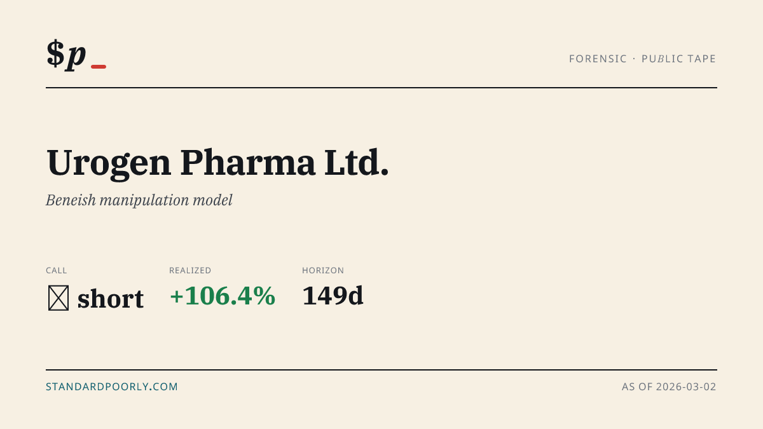763x429 pixels.
Task: Click the dollar sign in the logo
Action: 55,53
